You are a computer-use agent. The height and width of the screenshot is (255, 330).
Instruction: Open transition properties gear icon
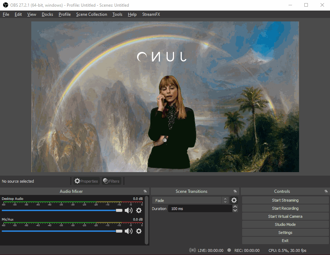click(234, 200)
